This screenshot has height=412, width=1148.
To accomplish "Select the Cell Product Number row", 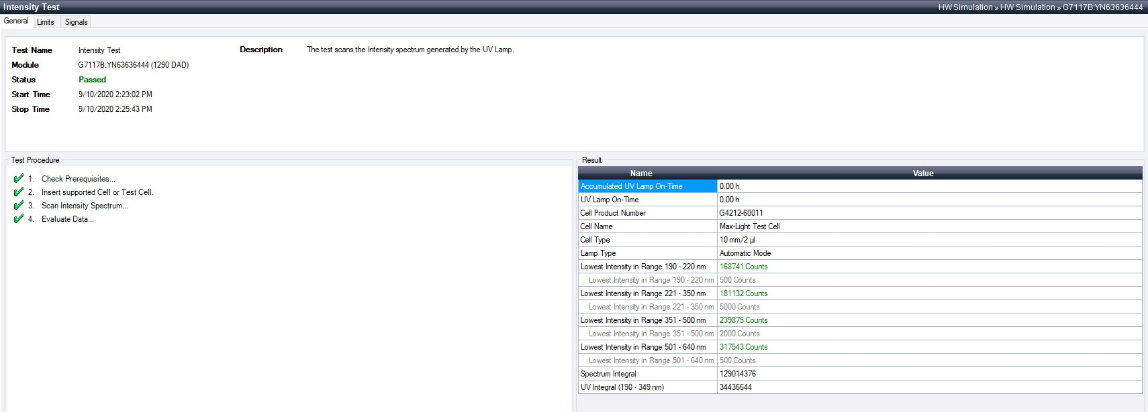I will click(613, 213).
